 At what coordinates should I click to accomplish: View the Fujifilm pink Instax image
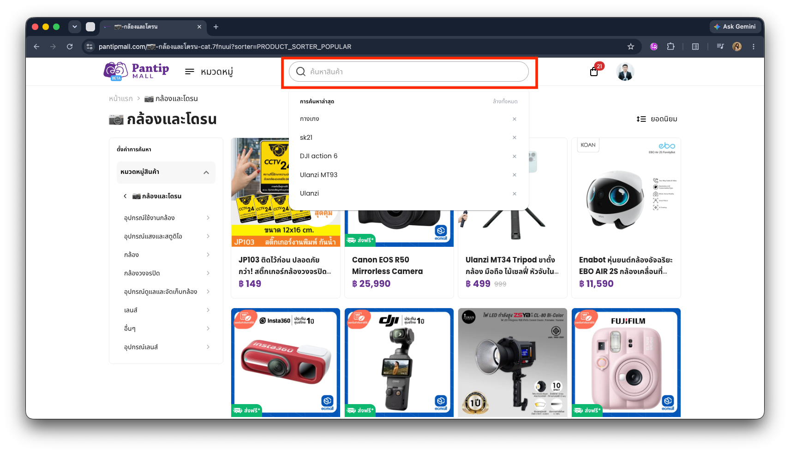tap(626, 363)
